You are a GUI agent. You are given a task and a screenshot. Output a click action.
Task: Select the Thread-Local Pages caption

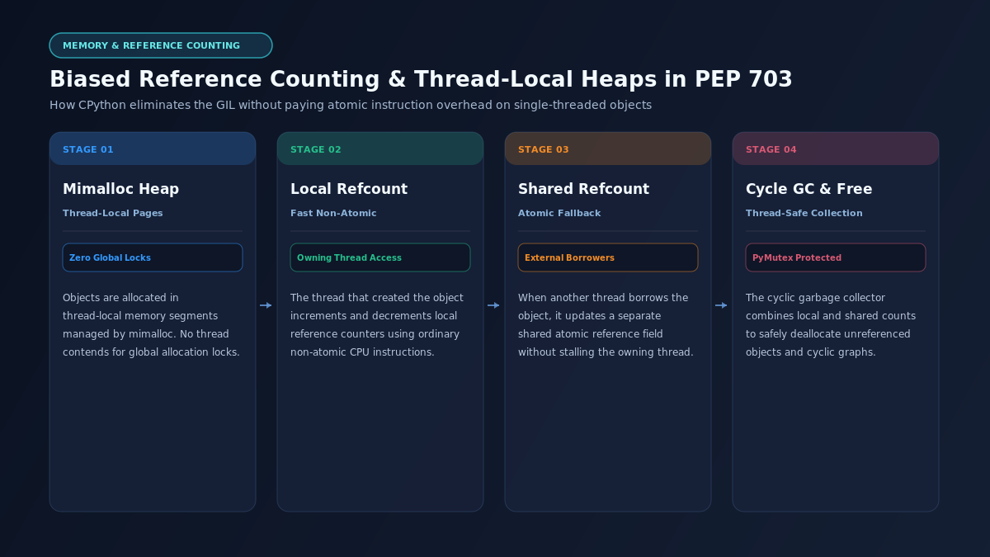coord(113,213)
